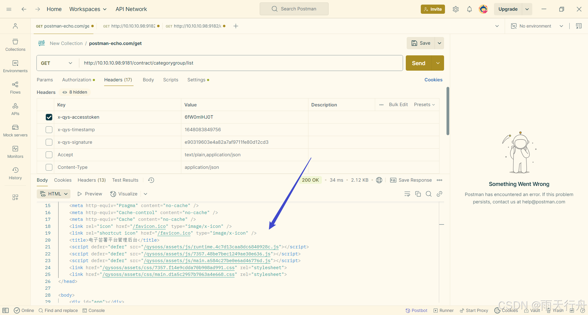Screen dimensions: 588x315
Task: Search within the response body
Action: click(429, 194)
